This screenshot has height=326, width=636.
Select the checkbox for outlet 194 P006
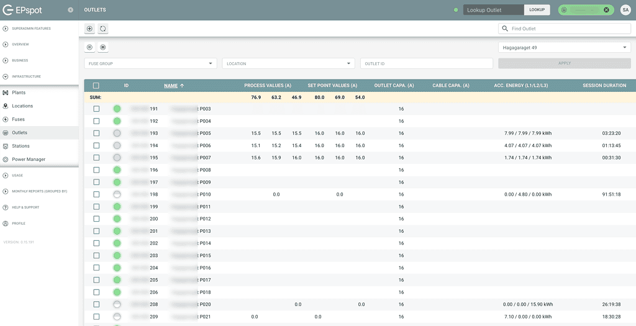96,145
